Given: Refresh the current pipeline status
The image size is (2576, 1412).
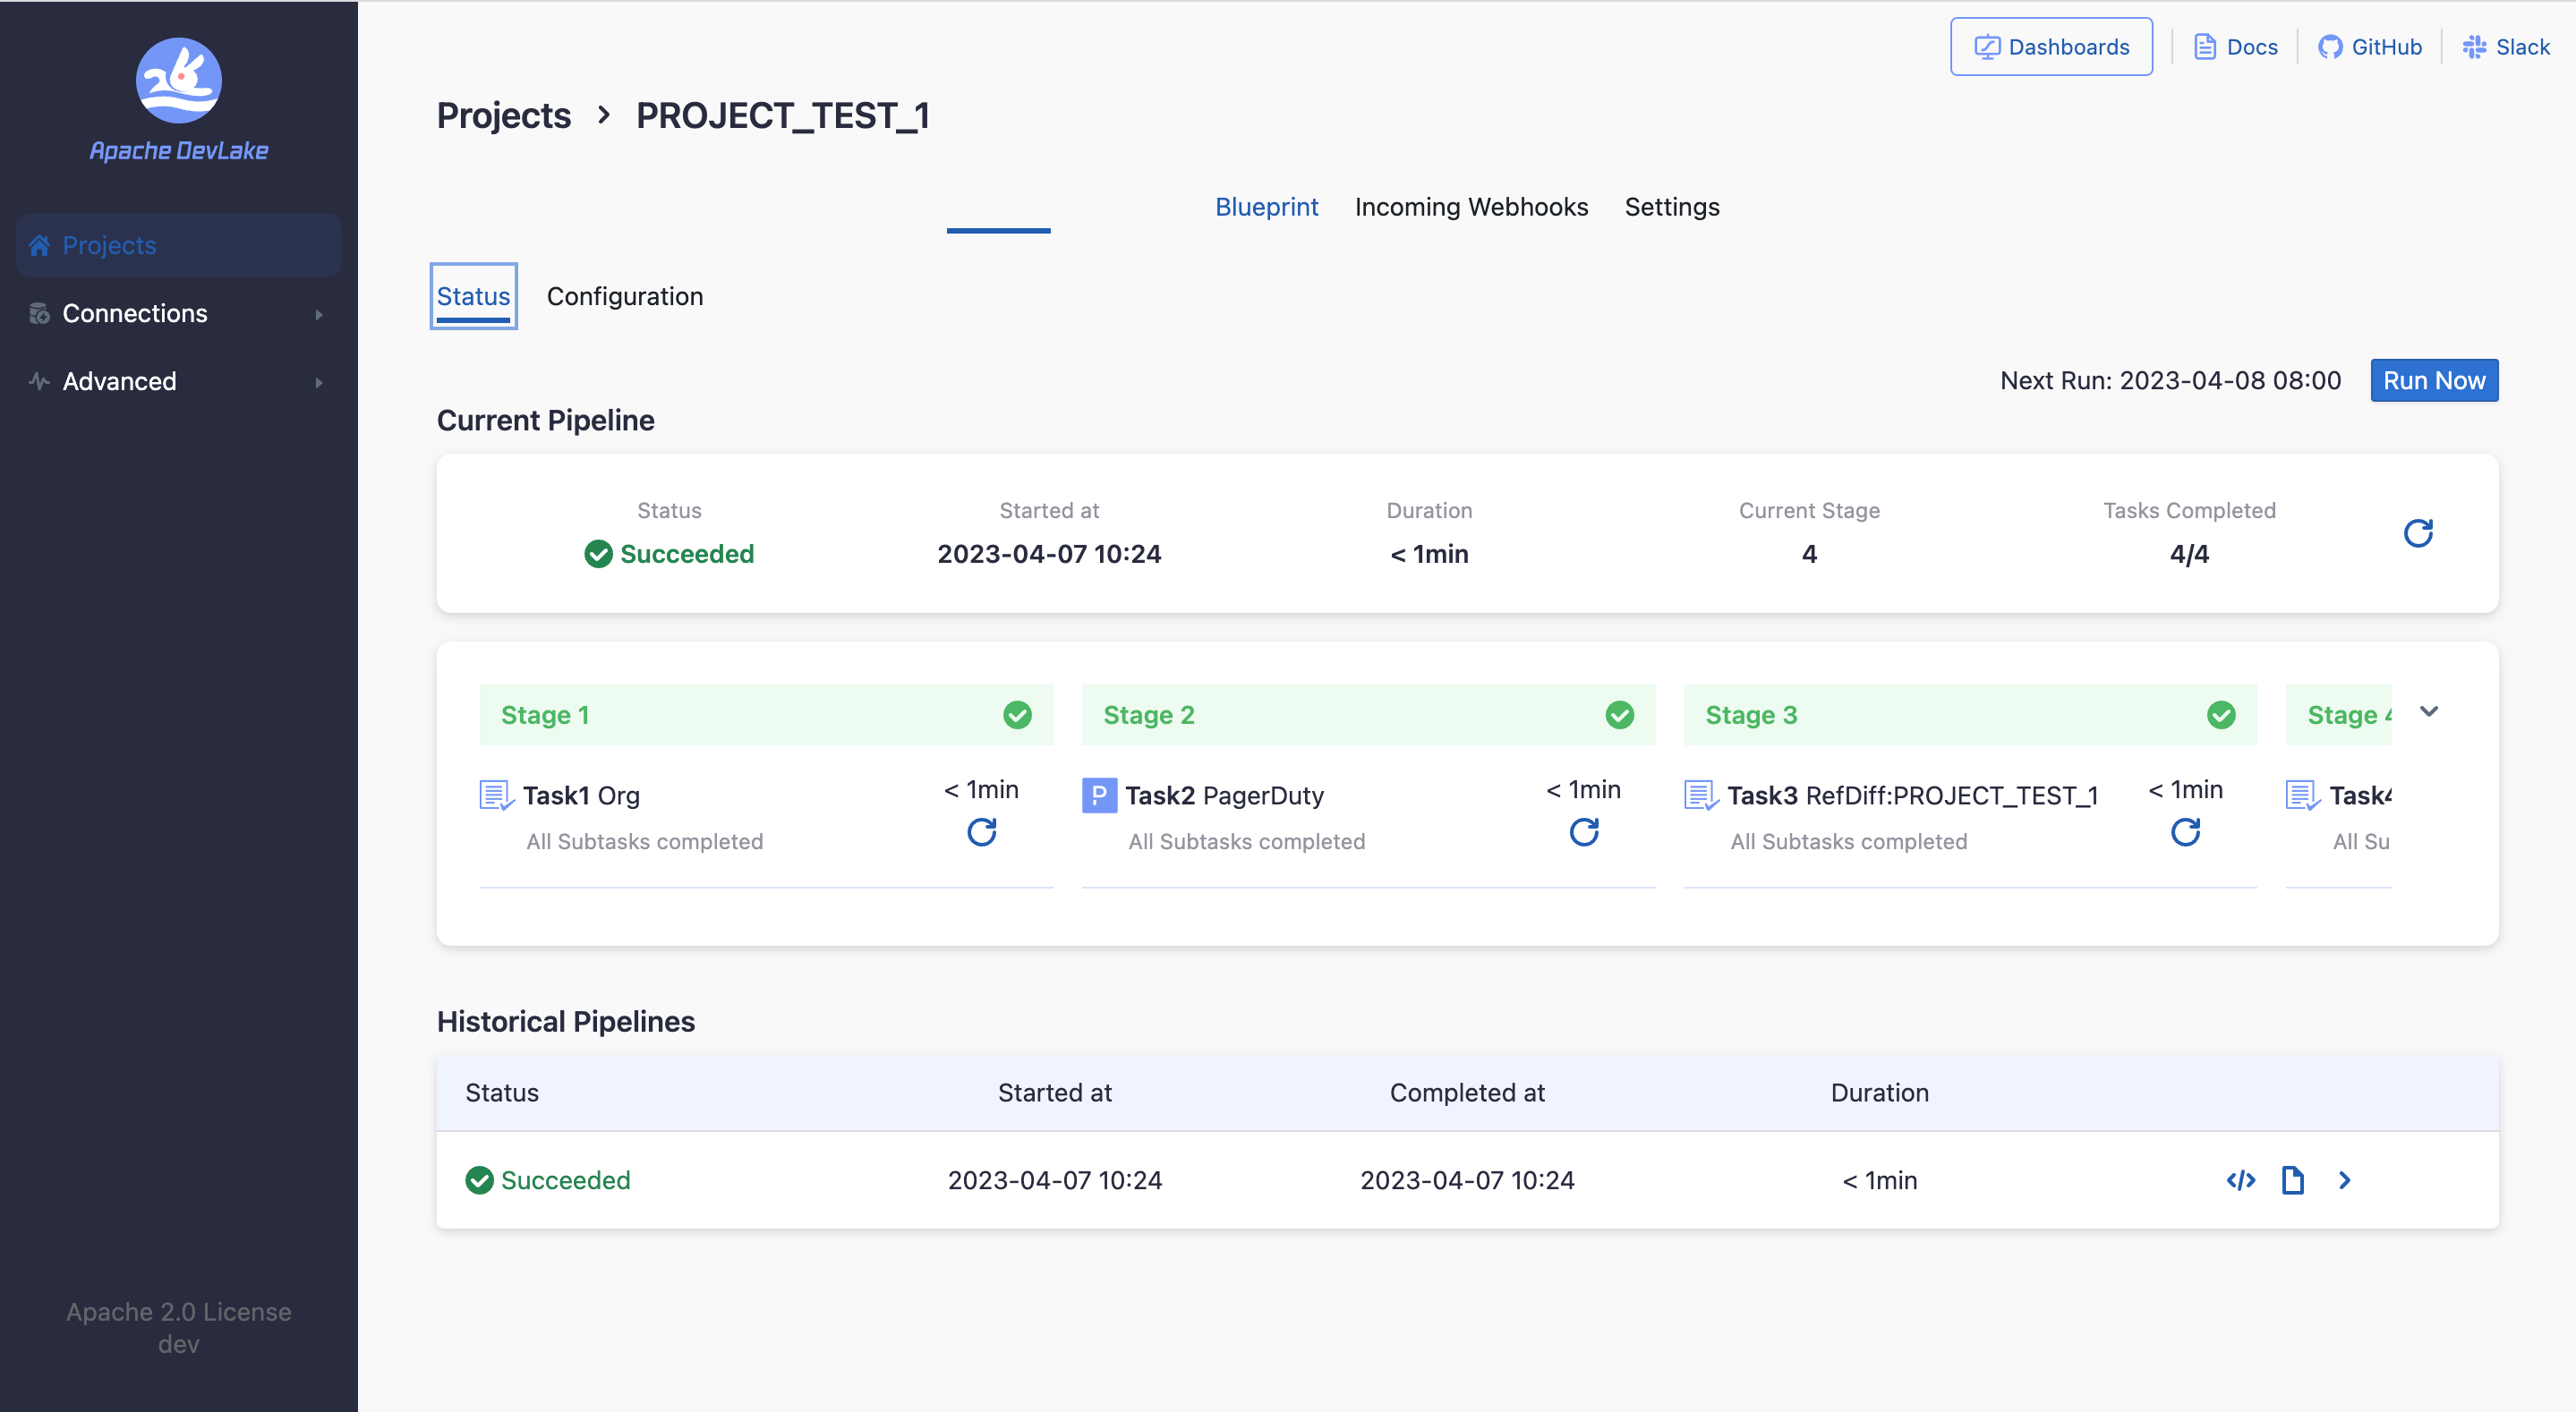Looking at the screenshot, I should 2417,533.
